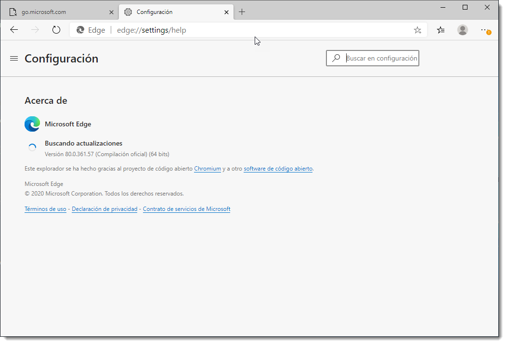The width and height of the screenshot is (506, 344).
Task: Open the Chromium link
Action: coord(208,169)
